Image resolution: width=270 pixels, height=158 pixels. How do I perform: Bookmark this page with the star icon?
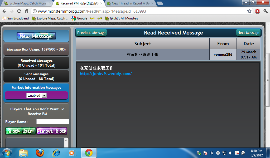(x=249, y=11)
